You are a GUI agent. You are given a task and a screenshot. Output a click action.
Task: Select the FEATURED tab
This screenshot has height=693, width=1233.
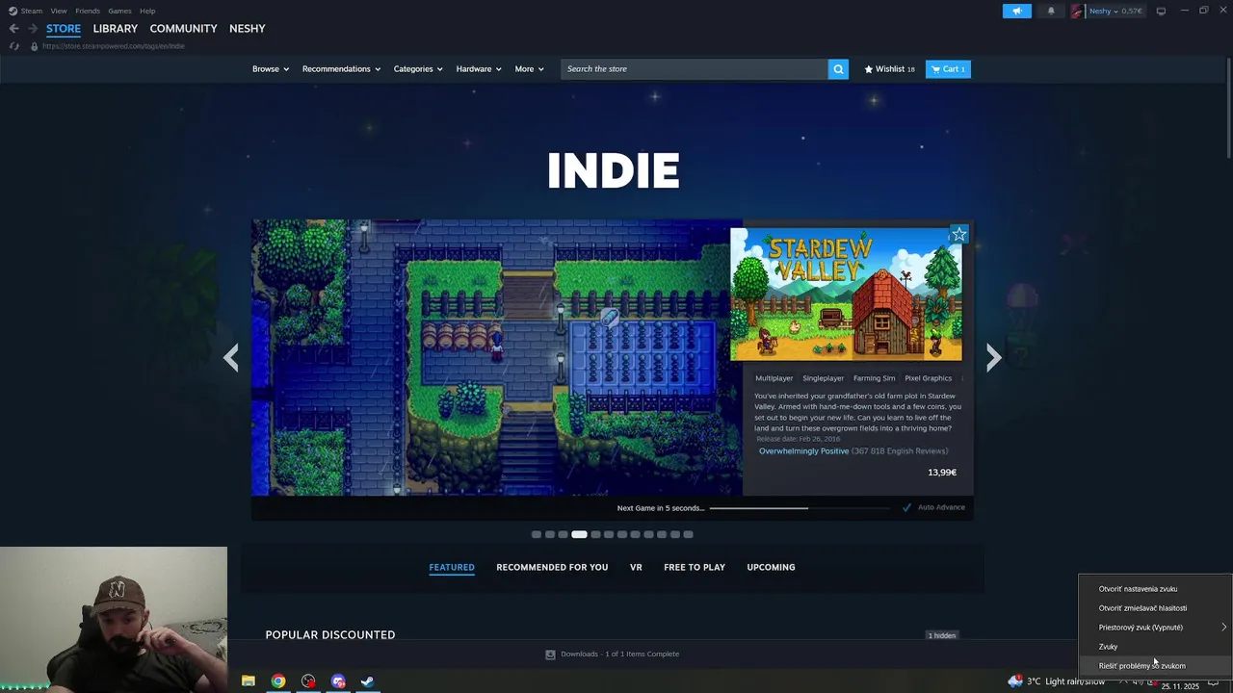coord(452,568)
